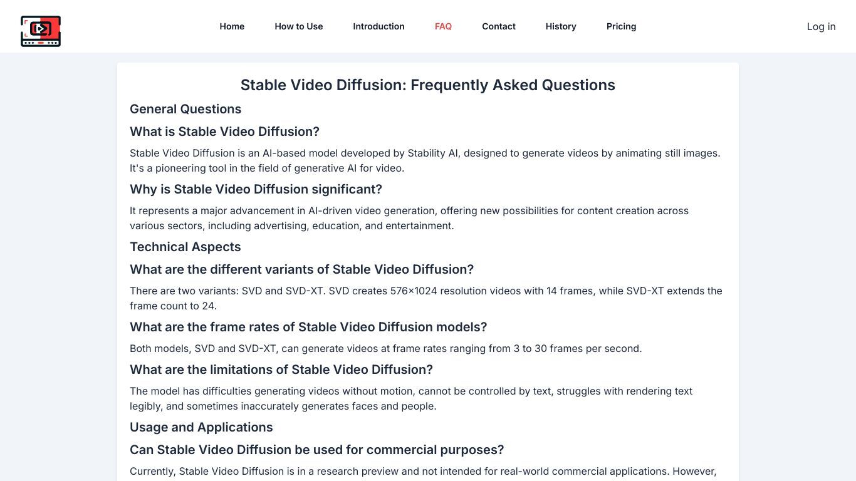Viewport: 856px width, 481px height.
Task: Click the sentence about 'research preview'
Action: click(x=423, y=471)
